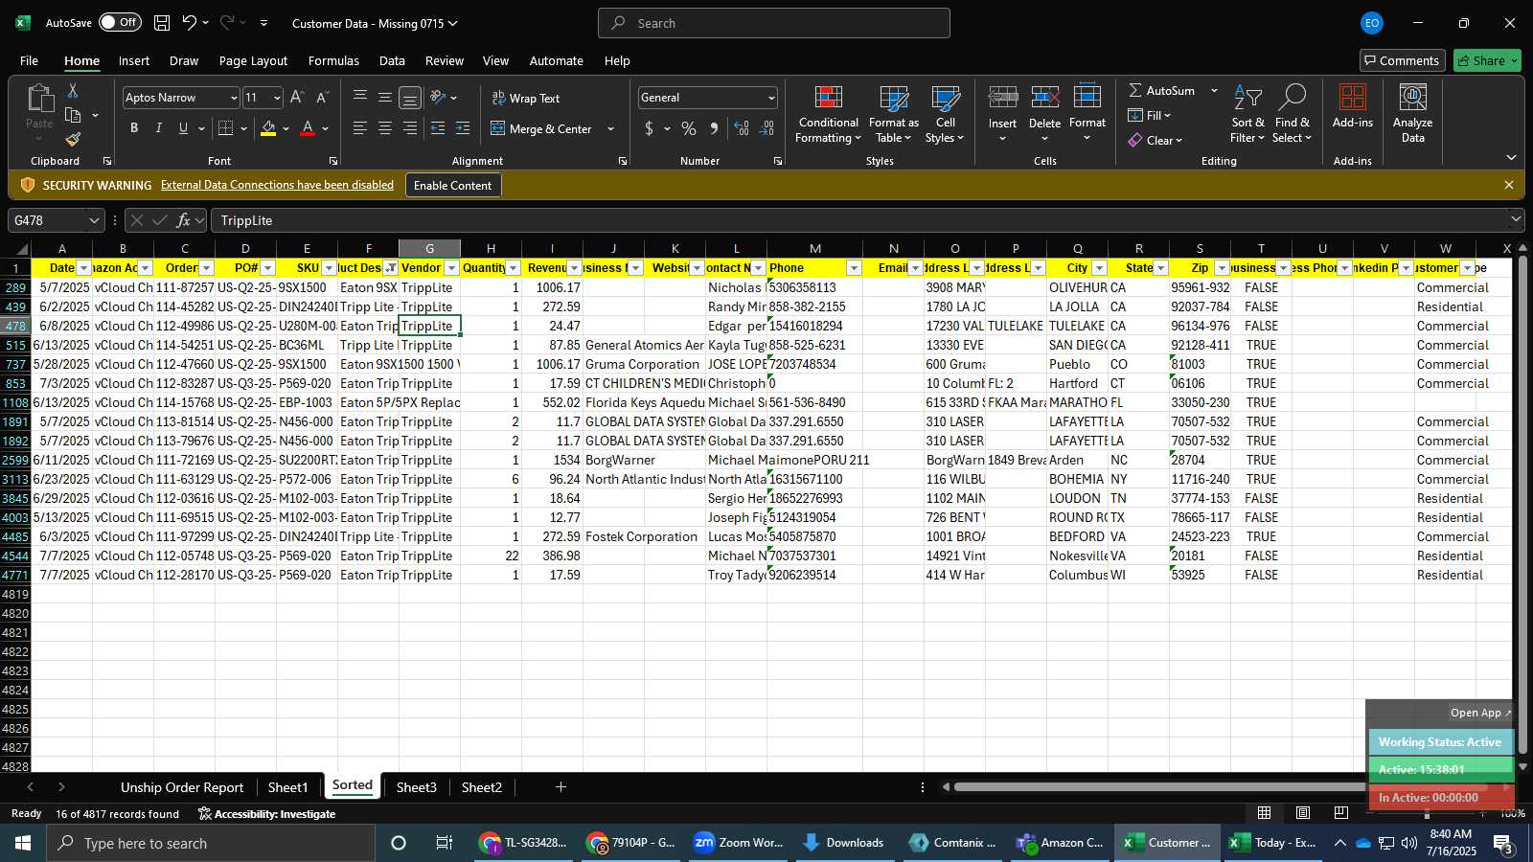Click Increase Decimal icon
Screen dimensions: 1533x862
click(x=741, y=128)
